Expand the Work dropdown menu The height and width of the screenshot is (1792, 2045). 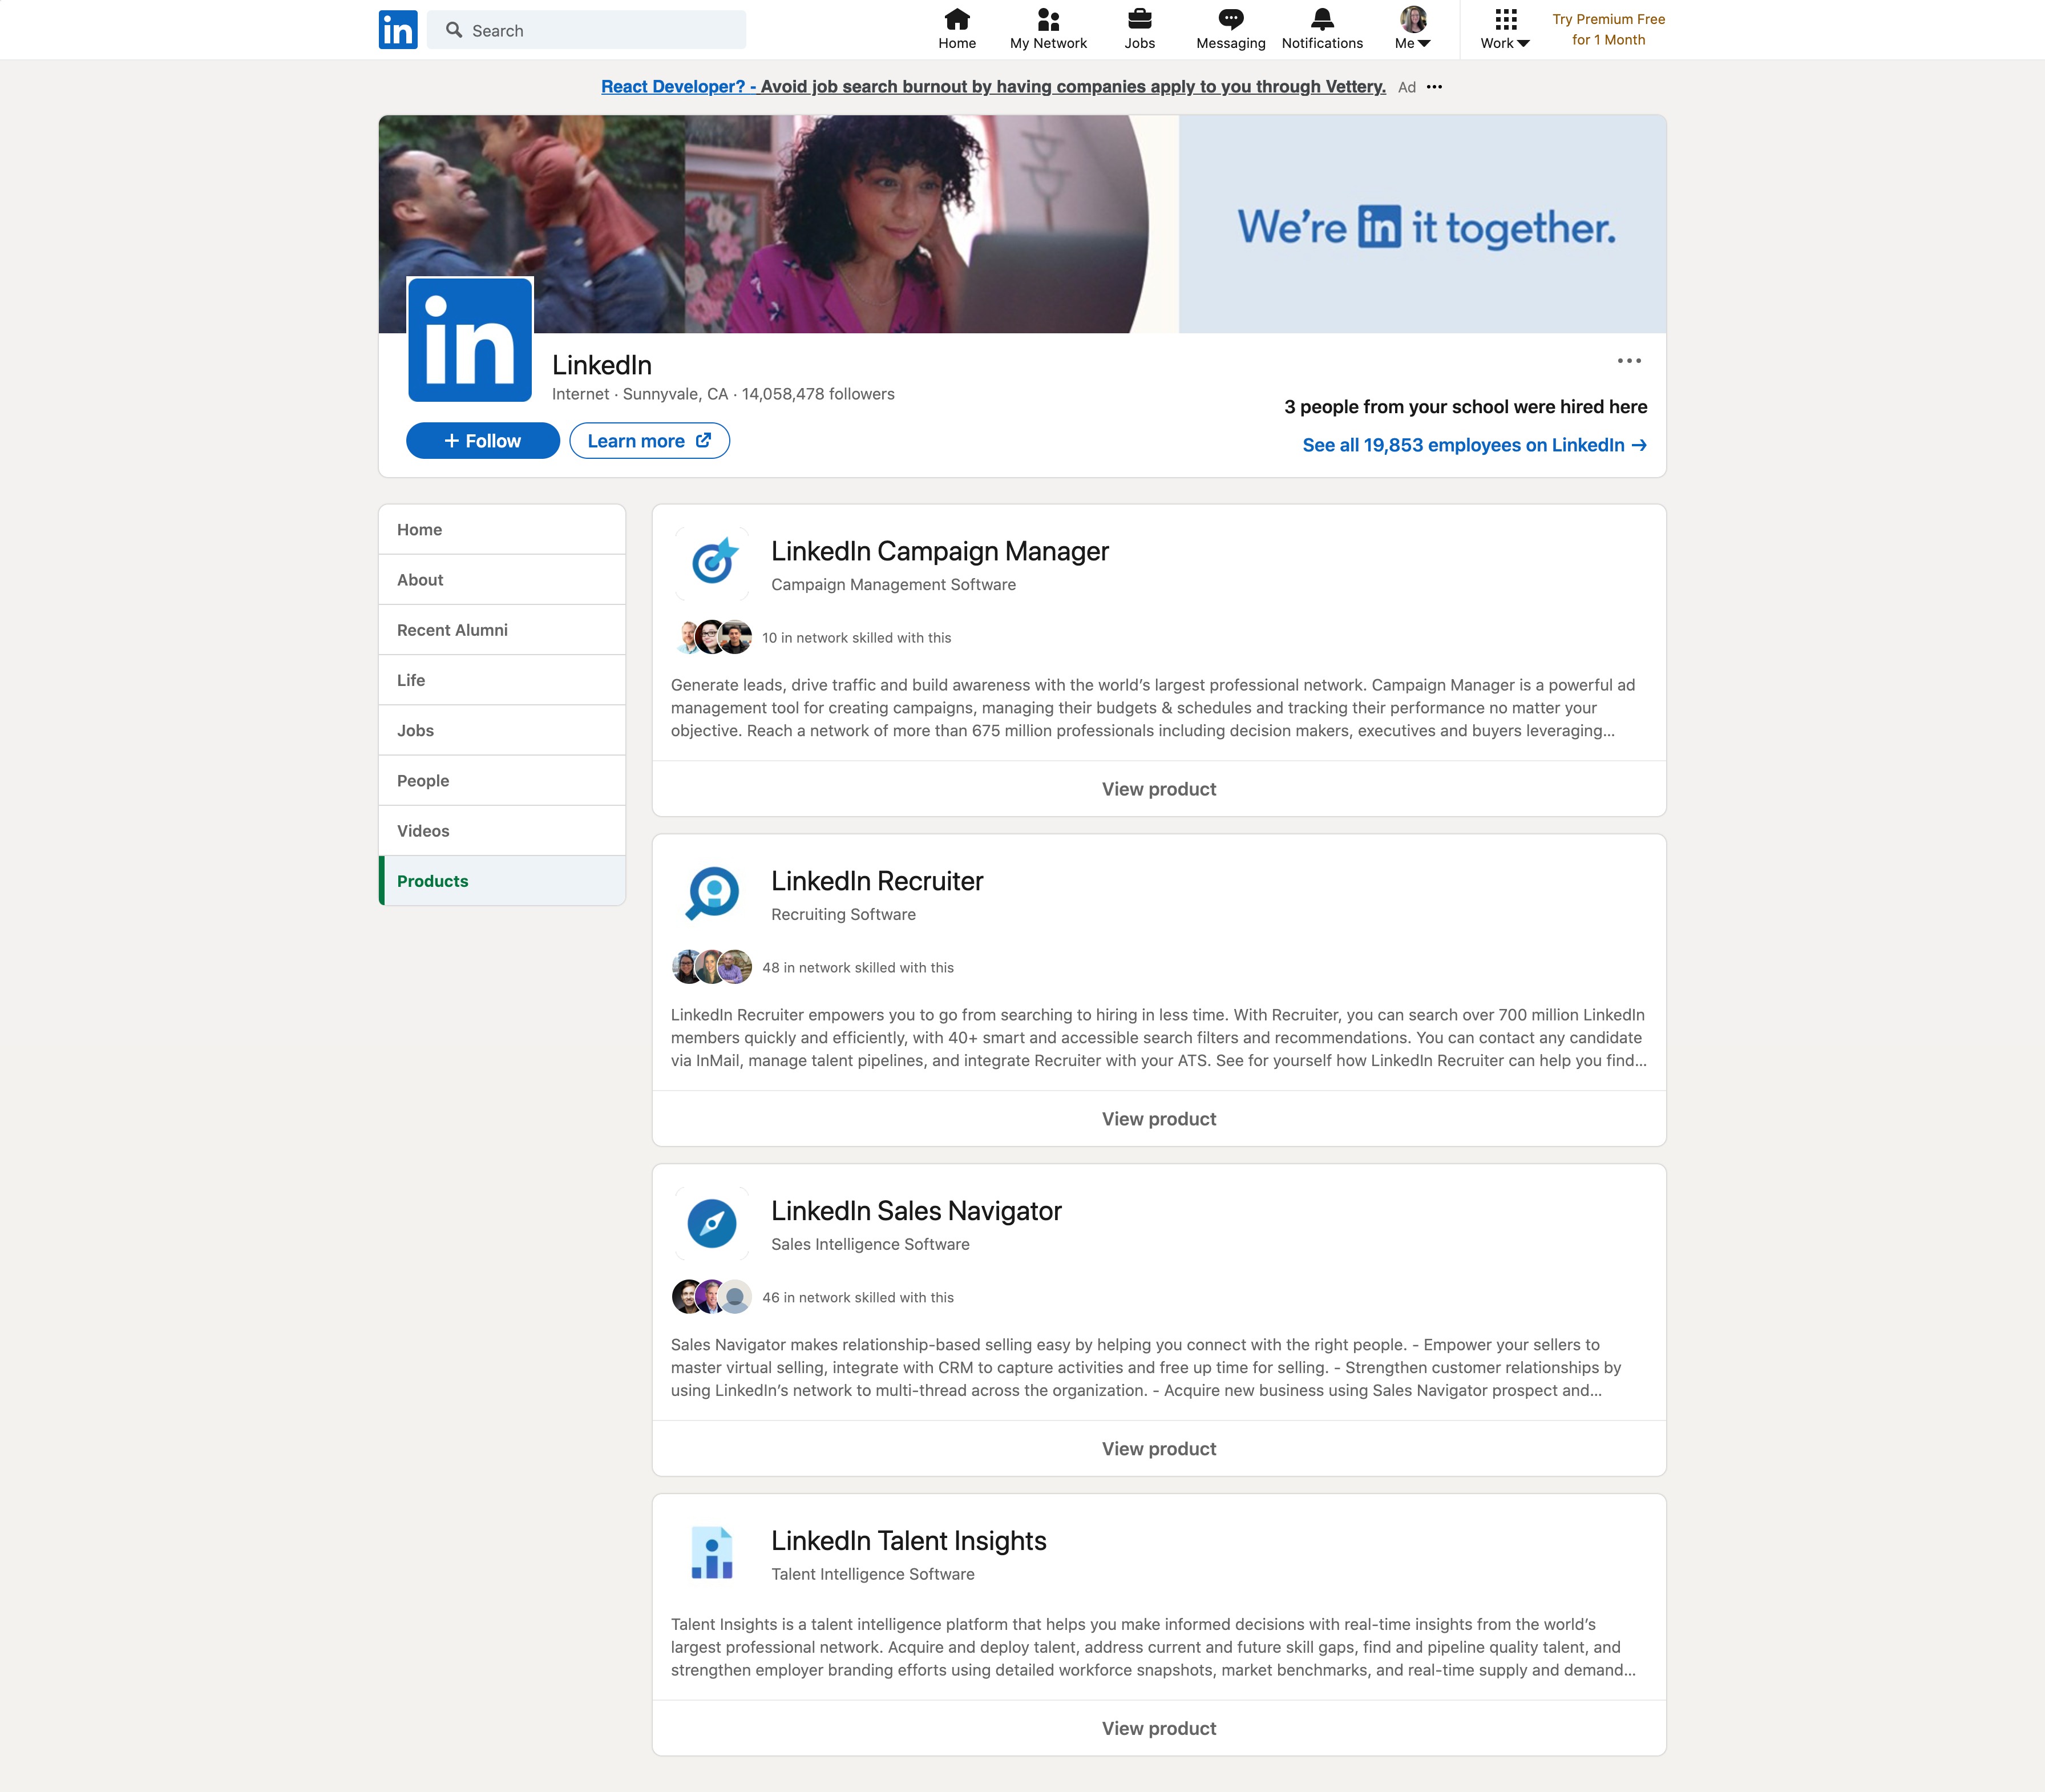(x=1505, y=30)
